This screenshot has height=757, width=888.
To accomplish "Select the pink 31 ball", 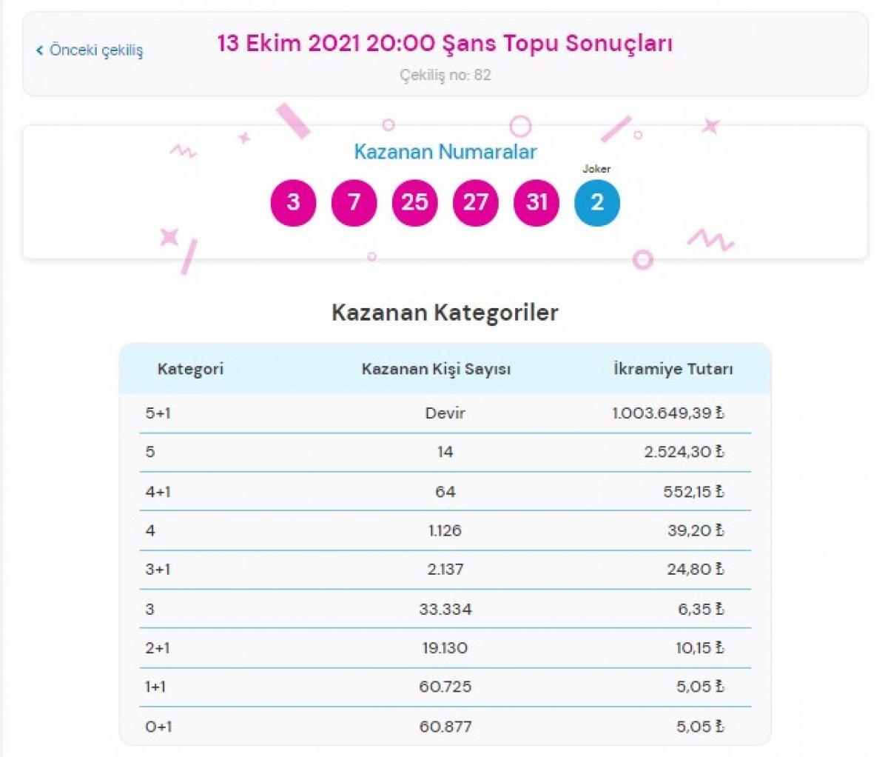I will 536,201.
